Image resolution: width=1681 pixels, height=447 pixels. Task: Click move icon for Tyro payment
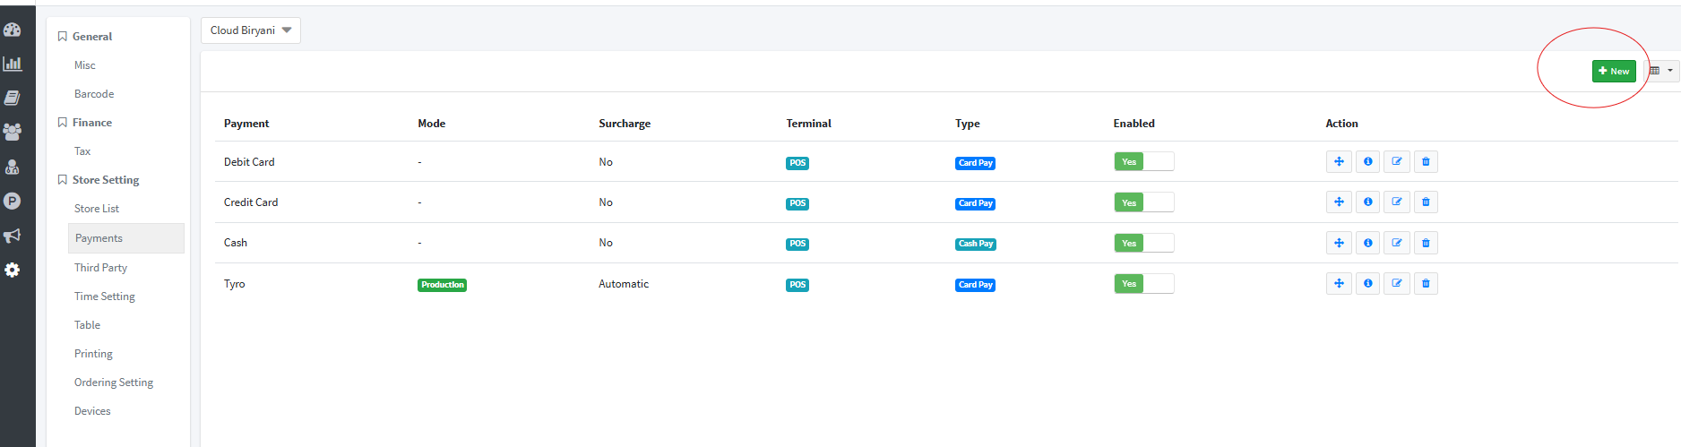tap(1339, 284)
